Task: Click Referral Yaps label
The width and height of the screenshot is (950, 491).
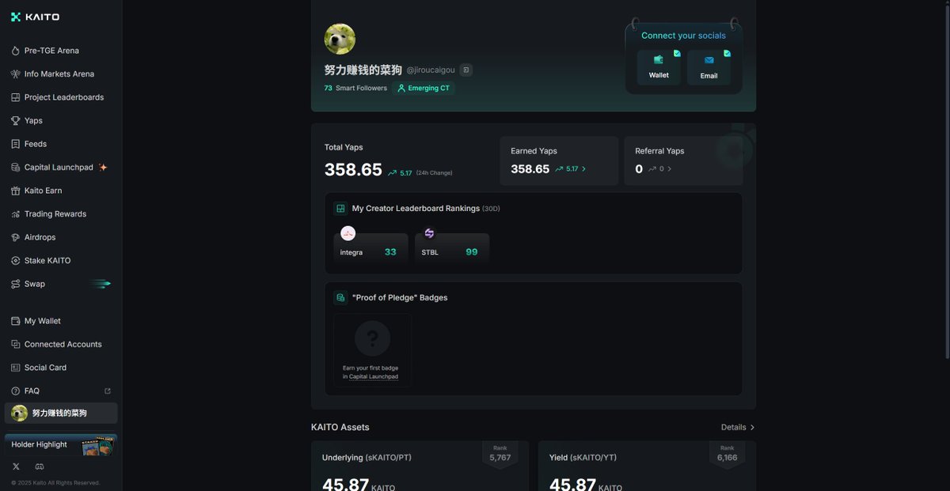Action: (659, 151)
